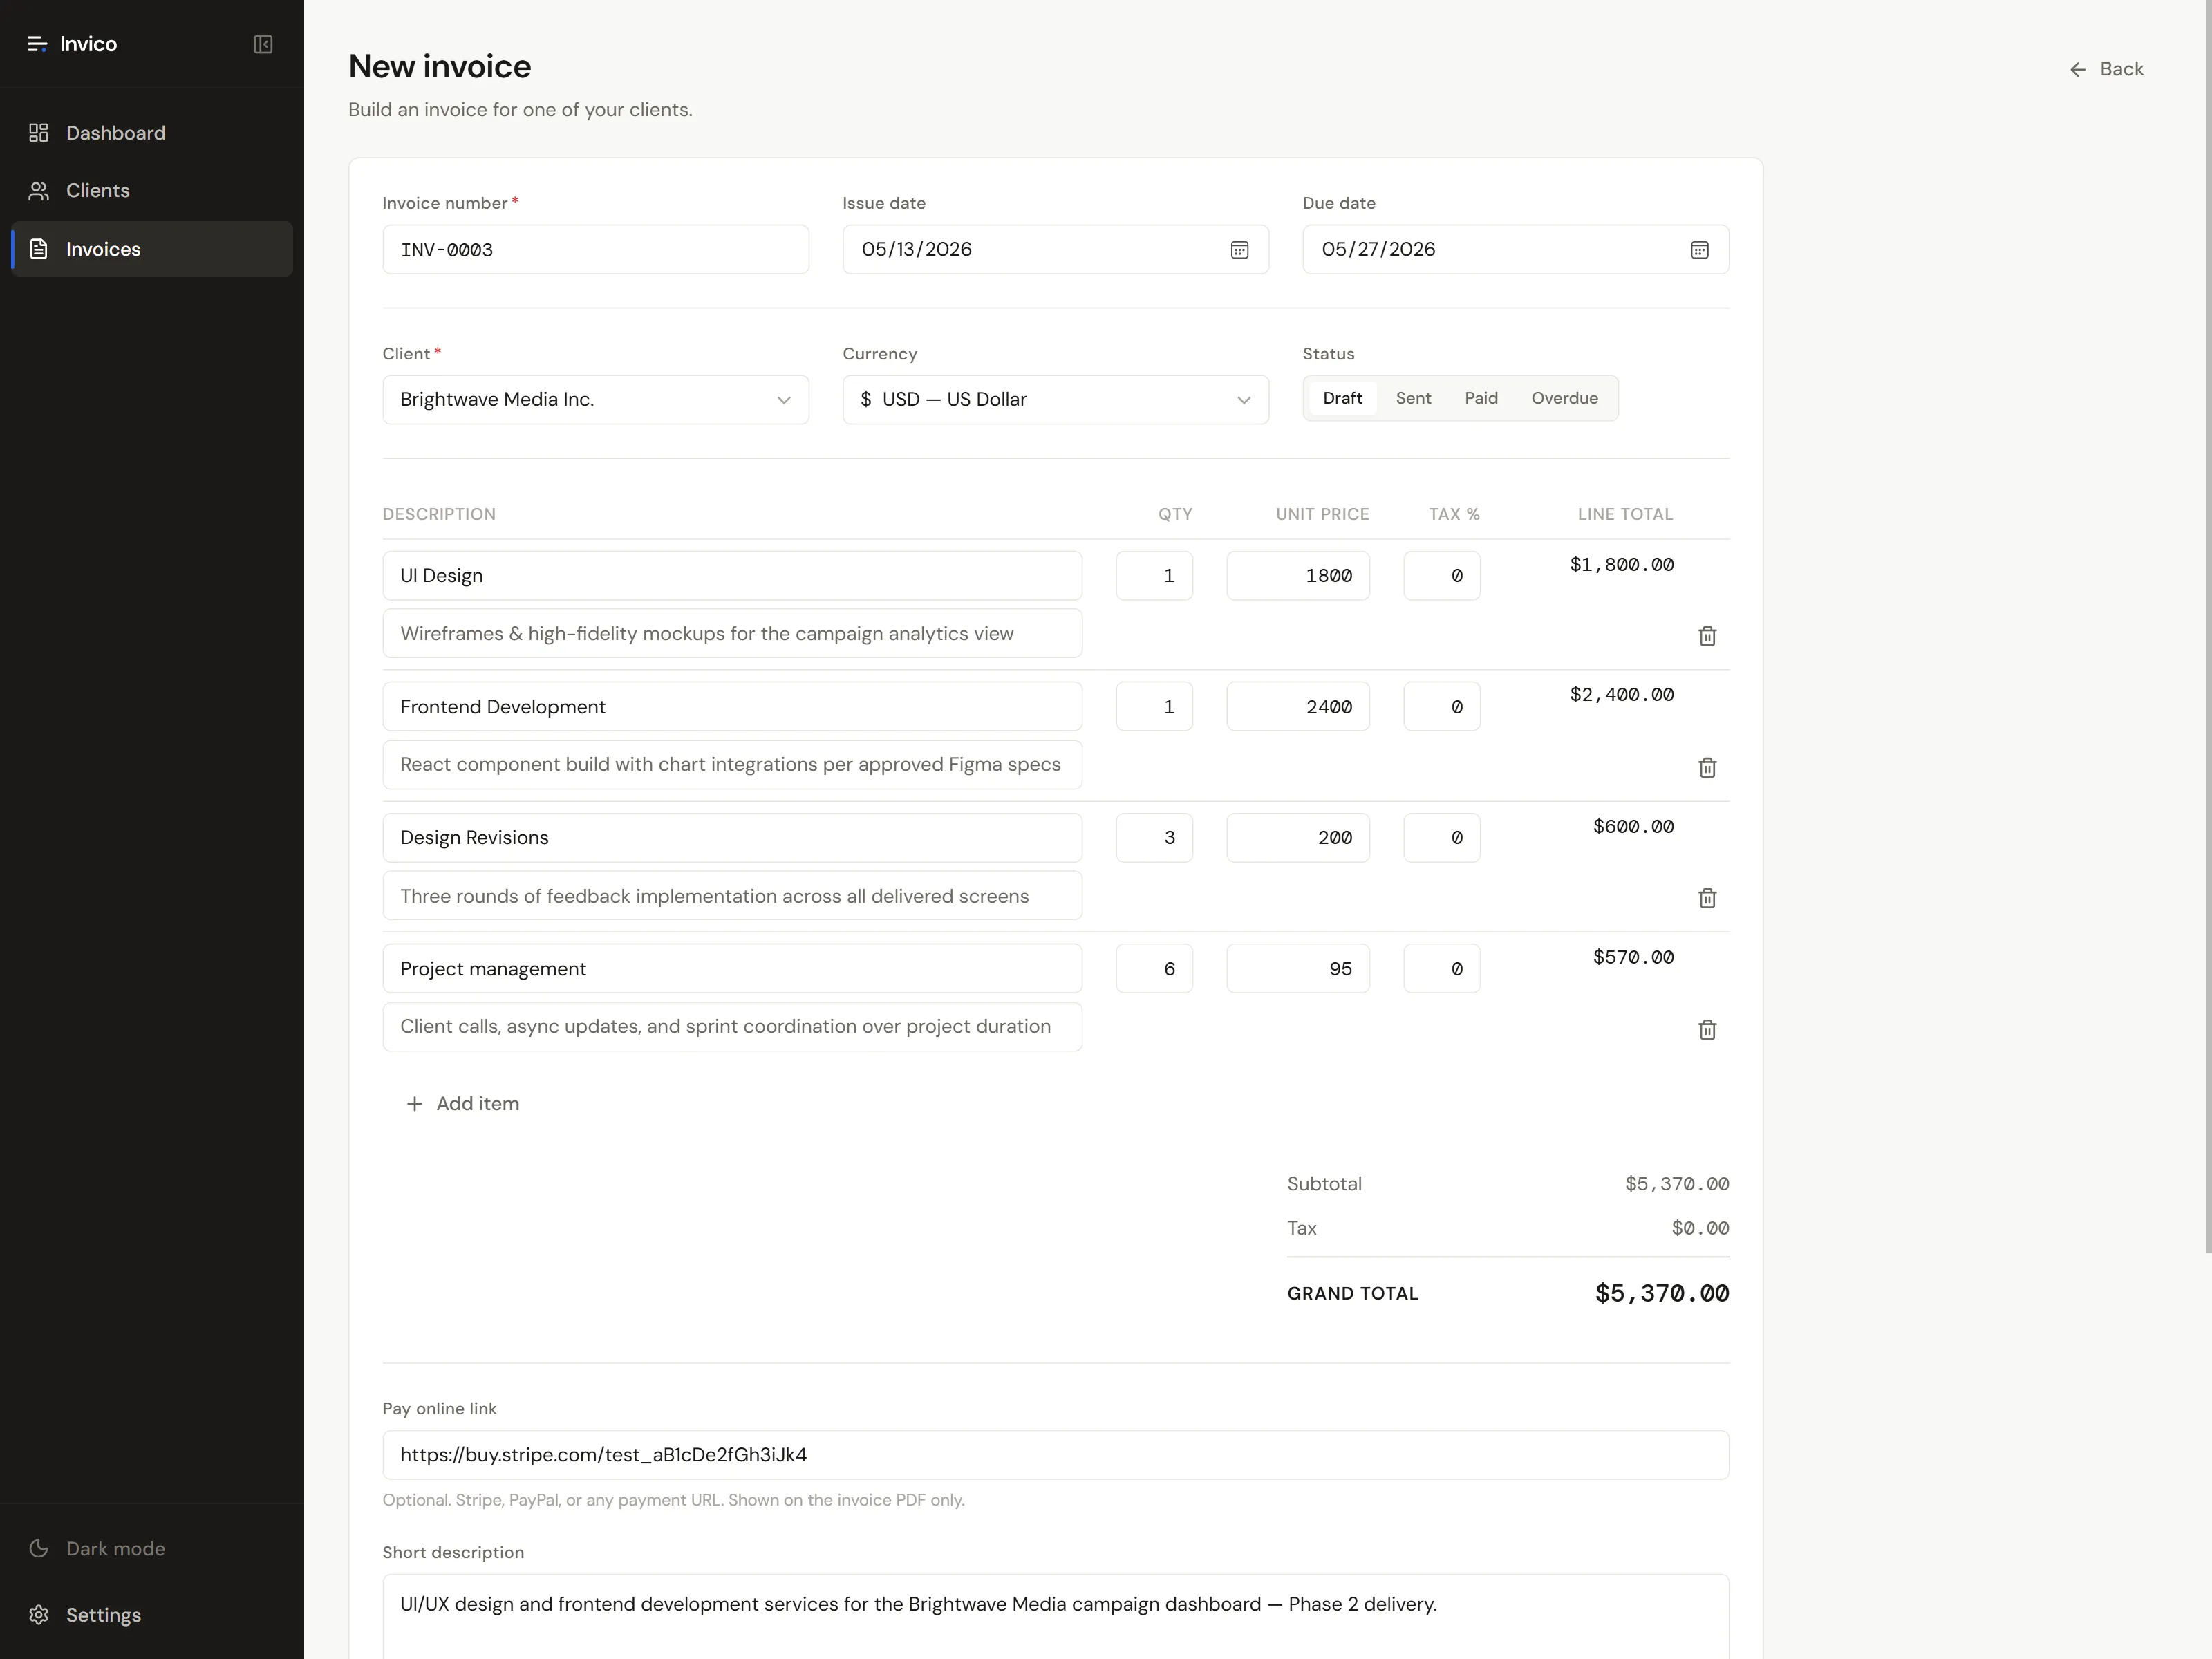Edit quantity for UI Design

point(1154,576)
